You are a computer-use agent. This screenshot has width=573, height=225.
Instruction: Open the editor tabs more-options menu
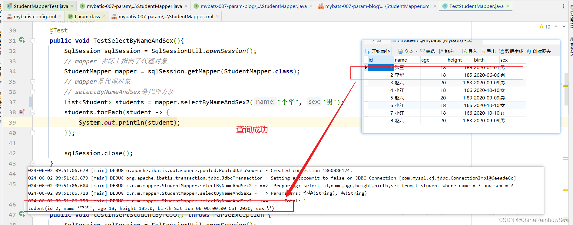(563, 6)
